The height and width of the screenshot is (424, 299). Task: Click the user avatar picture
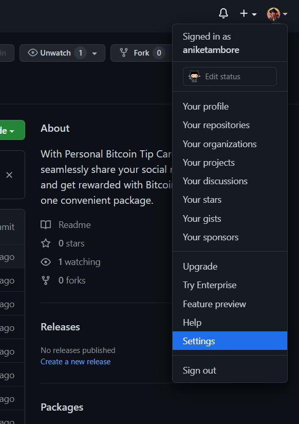[273, 14]
